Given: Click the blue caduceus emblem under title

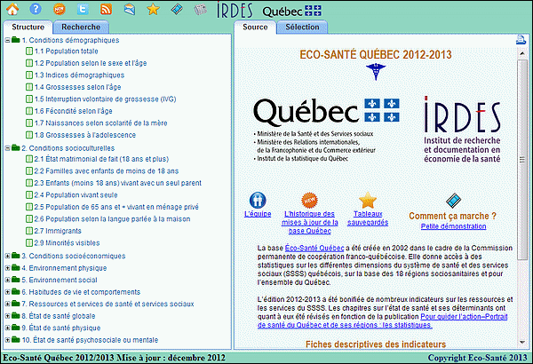Looking at the screenshot, I should point(376,72).
